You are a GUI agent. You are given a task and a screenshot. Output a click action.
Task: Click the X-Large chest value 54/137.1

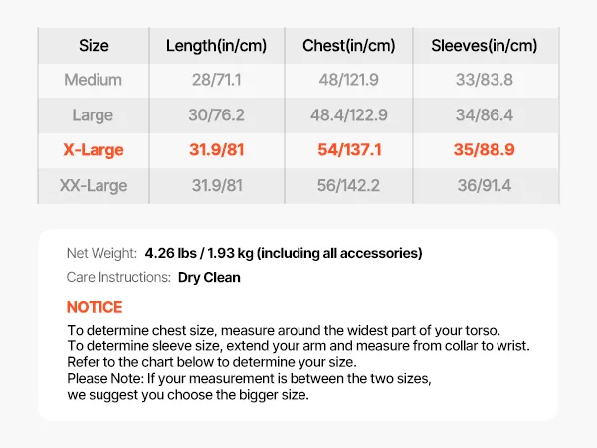point(348,150)
